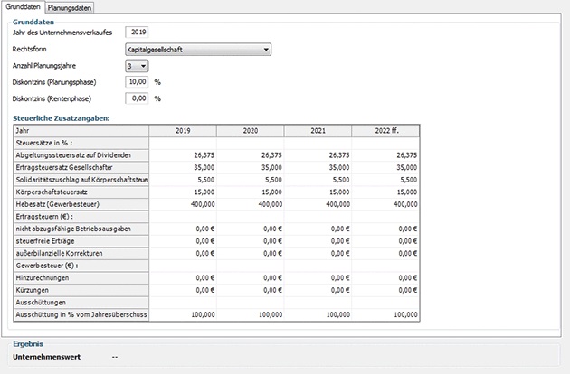Click the 2019 column header

[182, 131]
